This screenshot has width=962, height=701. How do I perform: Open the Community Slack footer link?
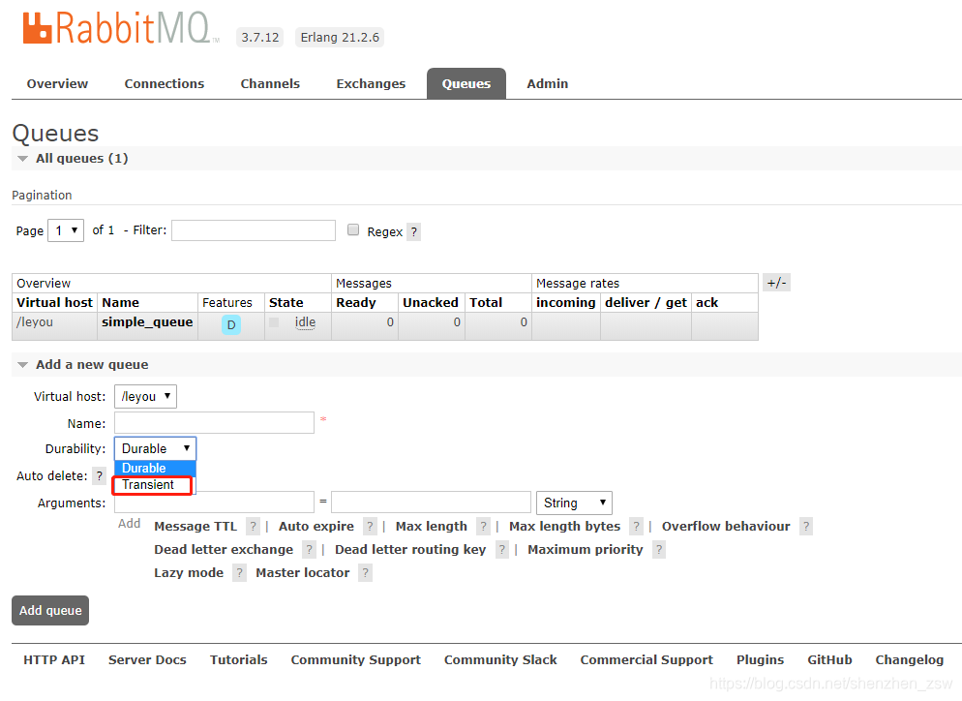point(500,660)
